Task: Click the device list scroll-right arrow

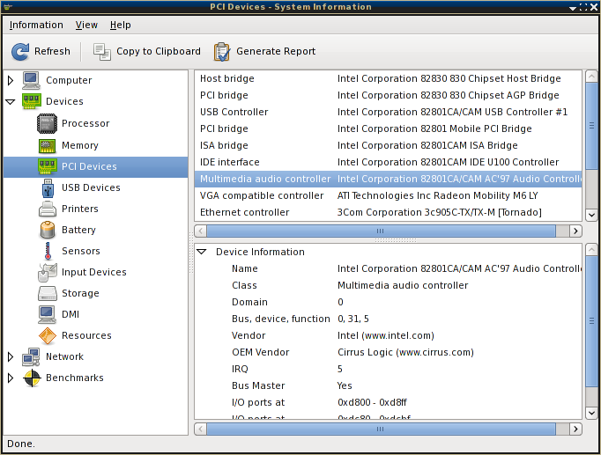Action: [575, 231]
